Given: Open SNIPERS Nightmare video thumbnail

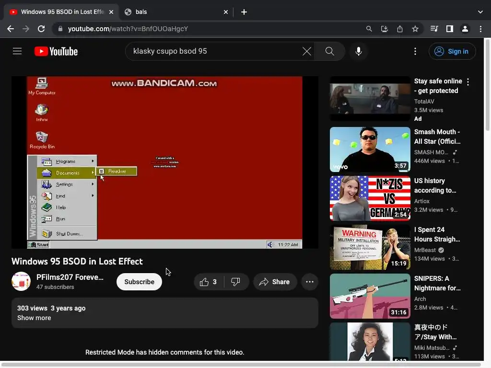Looking at the screenshot, I should coord(370,296).
